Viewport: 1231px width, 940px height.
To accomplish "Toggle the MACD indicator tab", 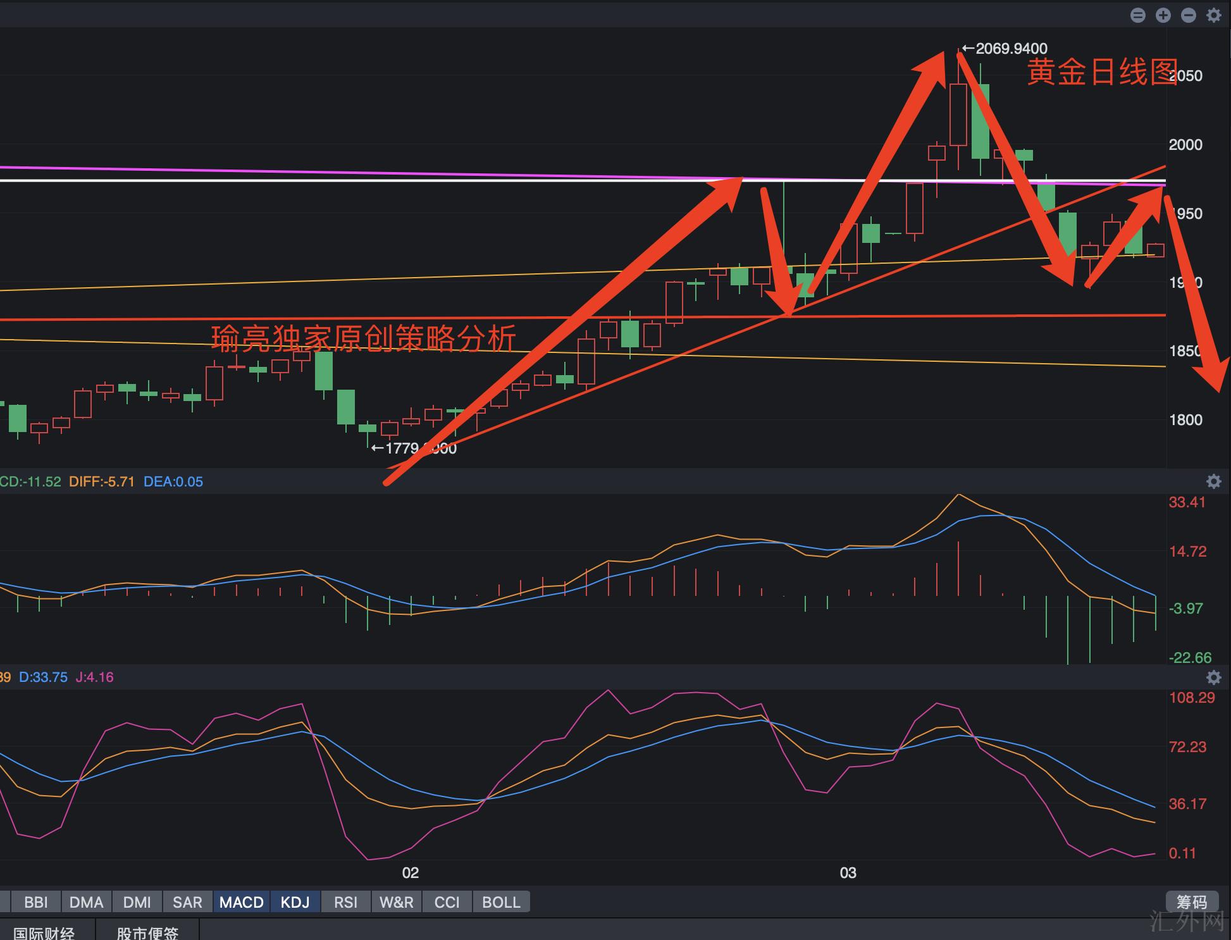I will 241,902.
